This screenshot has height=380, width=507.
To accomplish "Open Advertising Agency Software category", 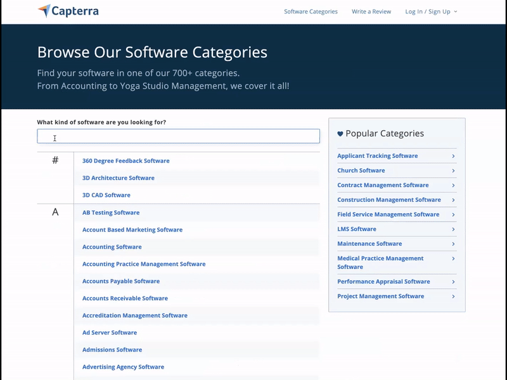I will coord(123,367).
